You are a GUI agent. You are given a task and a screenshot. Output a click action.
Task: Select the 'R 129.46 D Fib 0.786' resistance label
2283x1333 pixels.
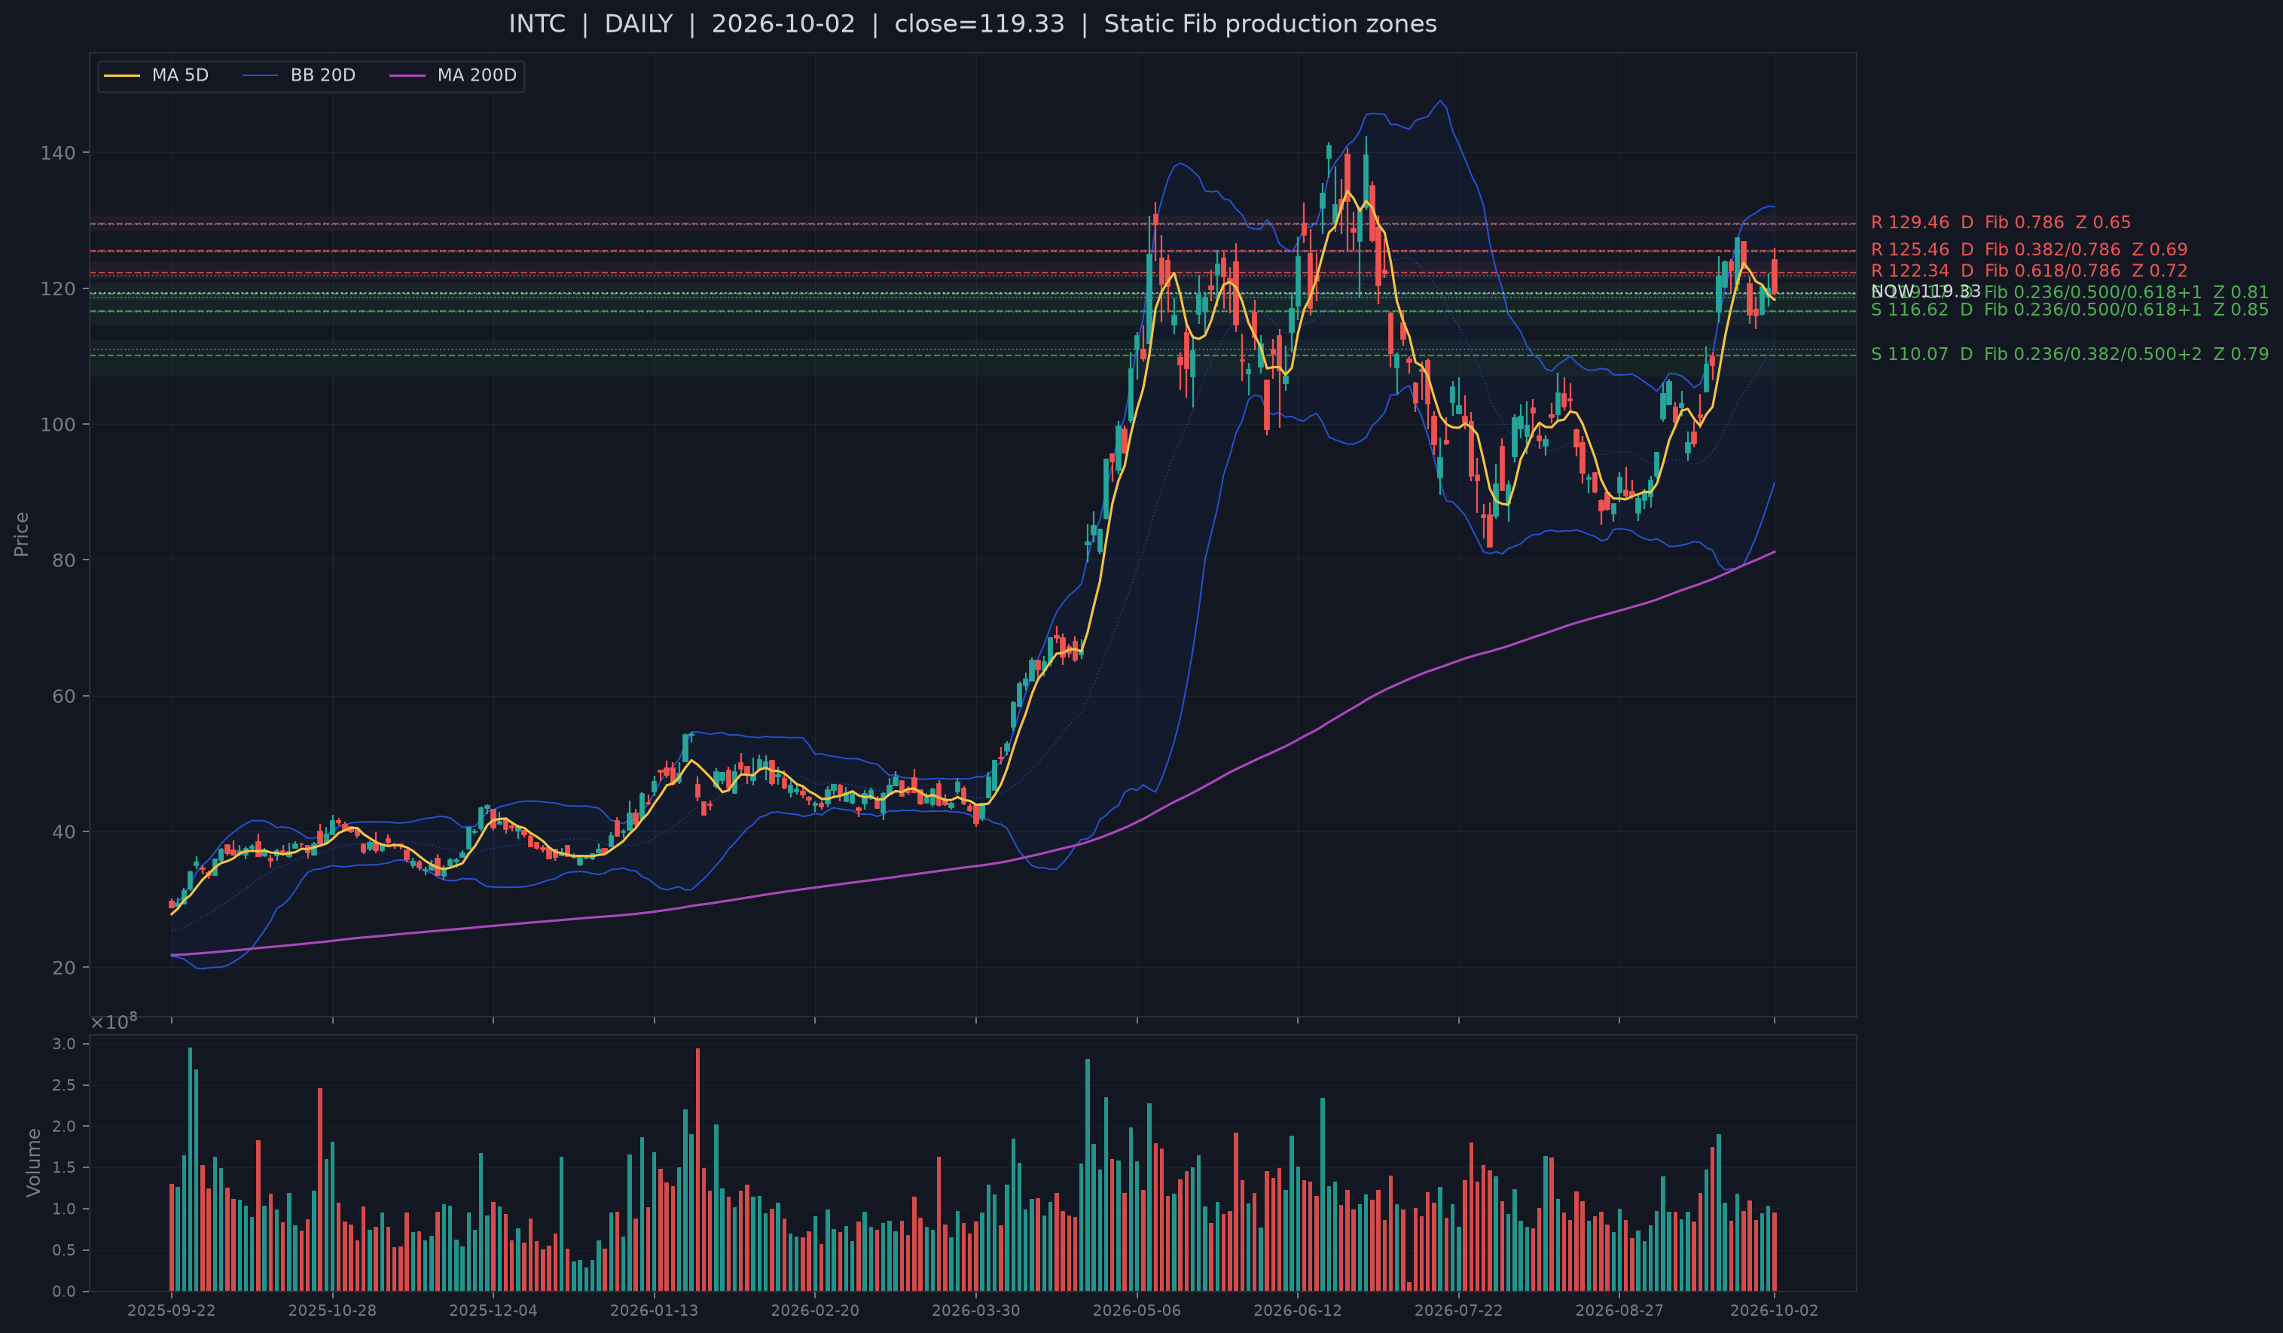tap(2001, 223)
